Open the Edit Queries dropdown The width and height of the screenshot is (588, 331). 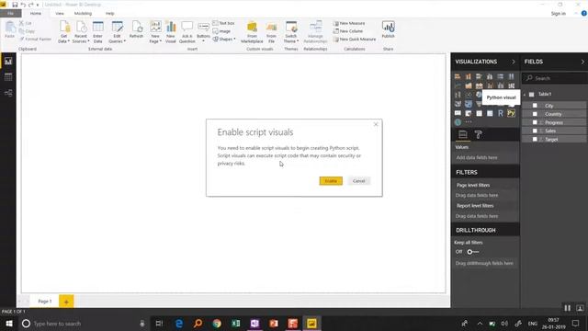point(117,32)
